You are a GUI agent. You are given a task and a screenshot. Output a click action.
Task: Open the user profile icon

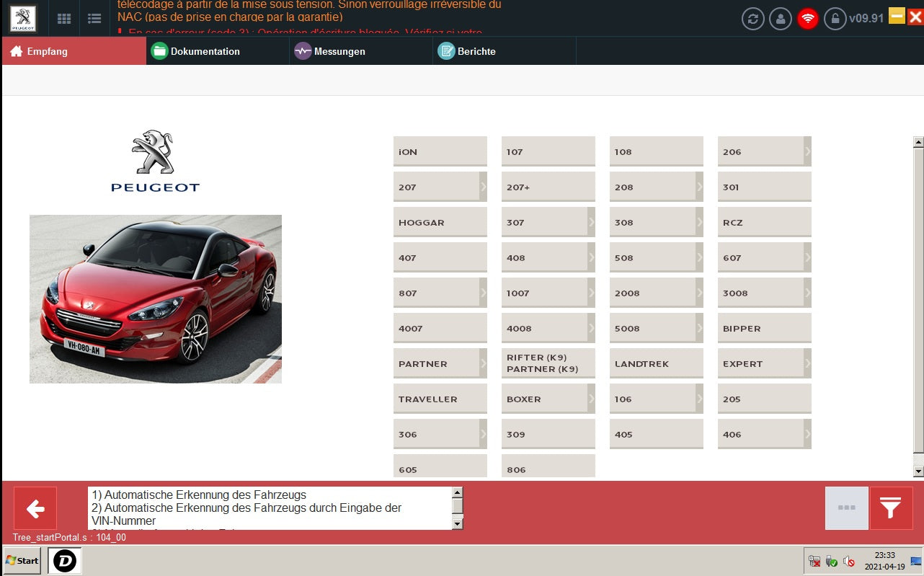pyautogui.click(x=781, y=19)
